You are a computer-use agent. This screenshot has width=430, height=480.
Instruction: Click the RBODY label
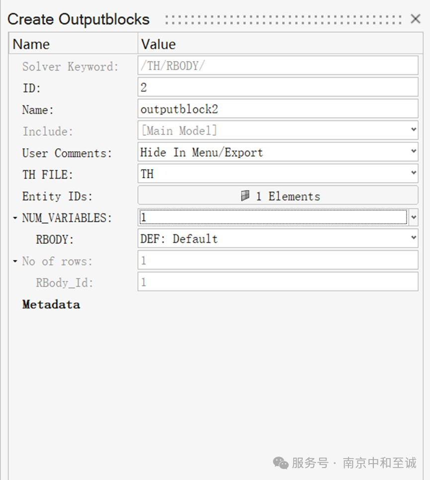click(55, 239)
